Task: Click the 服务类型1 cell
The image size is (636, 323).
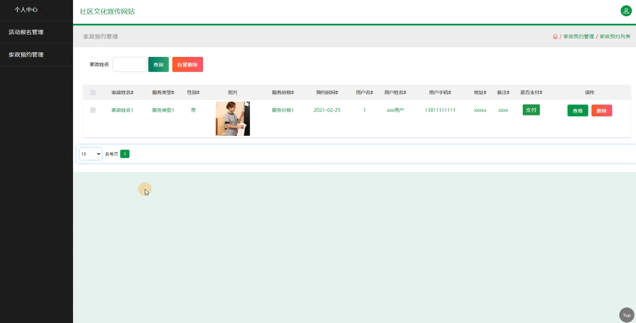Action: [163, 110]
